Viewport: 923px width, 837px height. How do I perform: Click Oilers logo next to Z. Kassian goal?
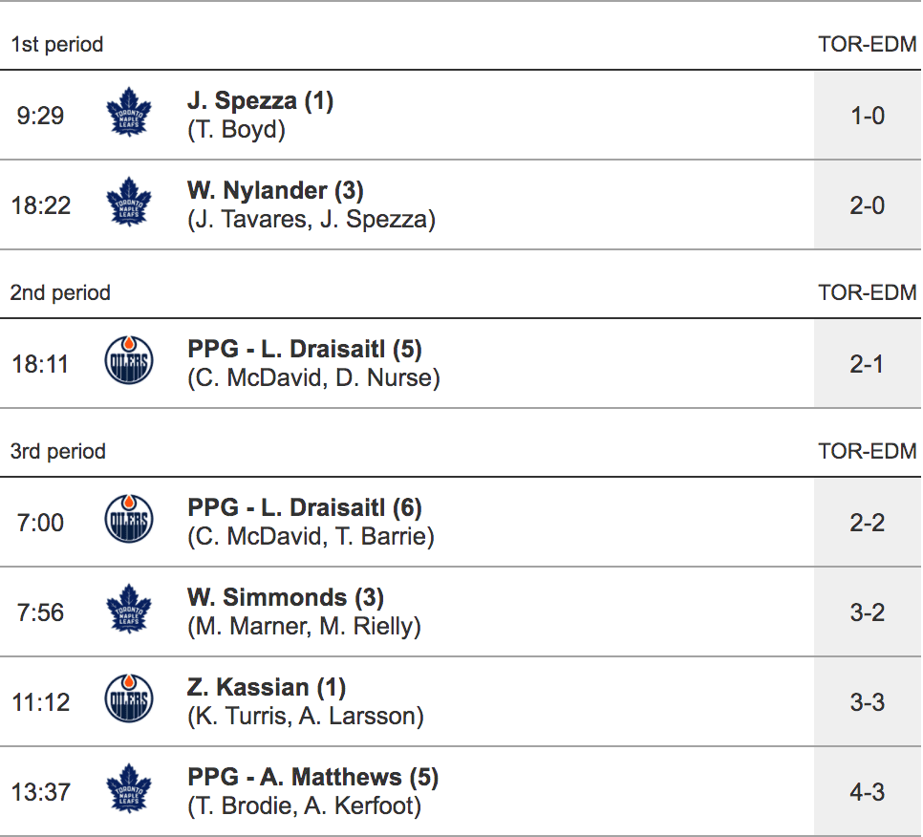[128, 701]
